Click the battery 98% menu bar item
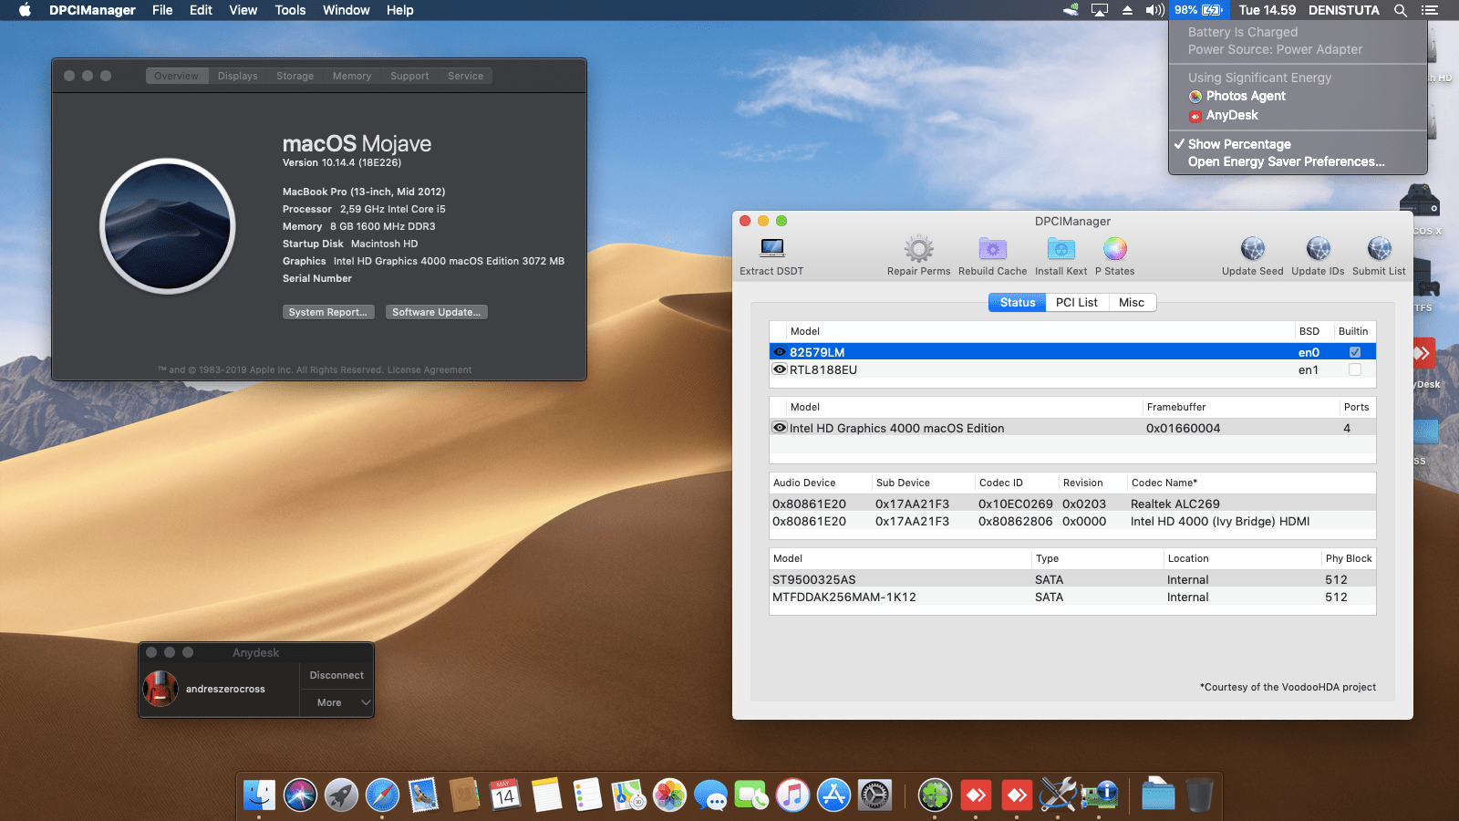The image size is (1459, 821). [x=1198, y=10]
